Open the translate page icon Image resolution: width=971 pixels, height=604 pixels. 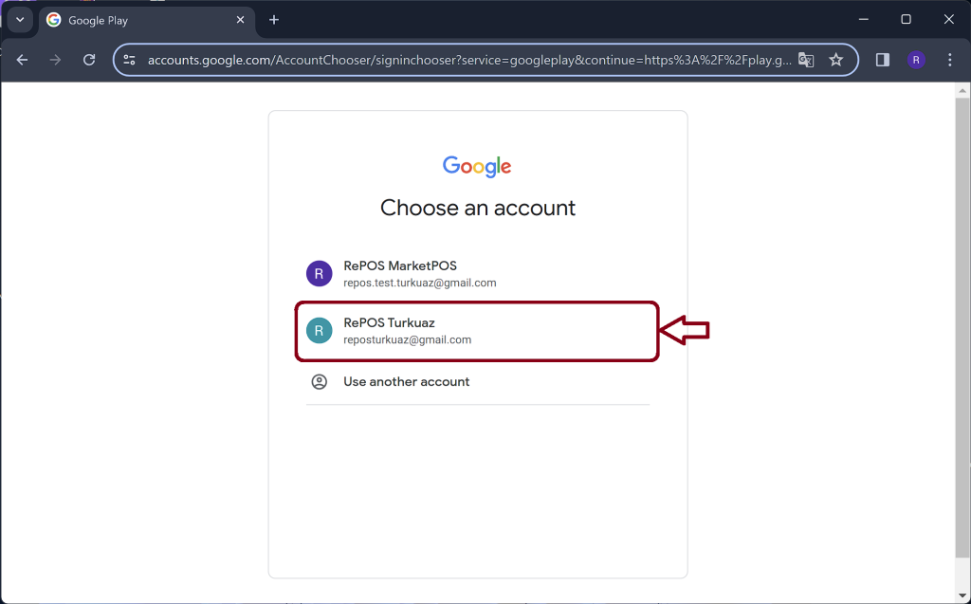(806, 60)
